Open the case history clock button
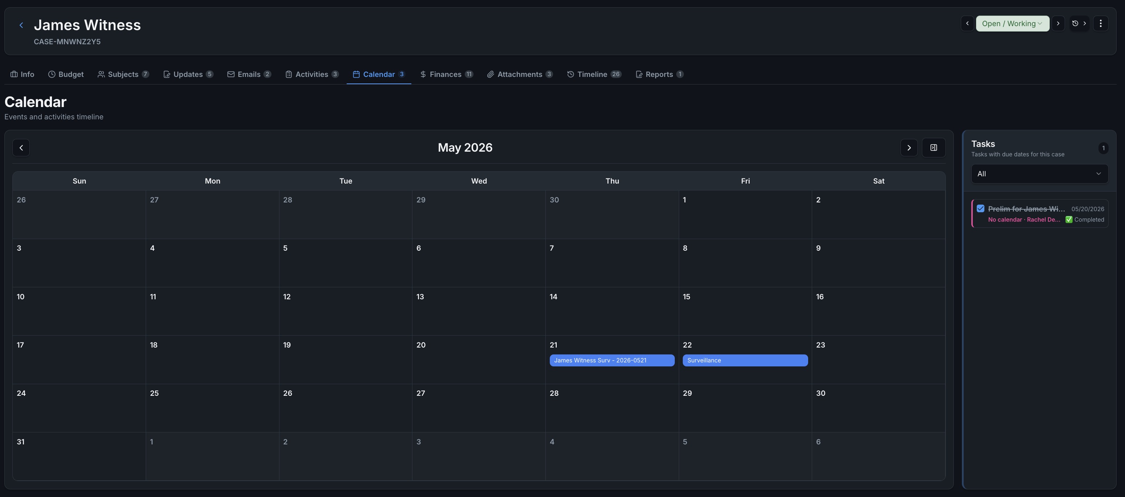The width and height of the screenshot is (1125, 497). pyautogui.click(x=1079, y=24)
